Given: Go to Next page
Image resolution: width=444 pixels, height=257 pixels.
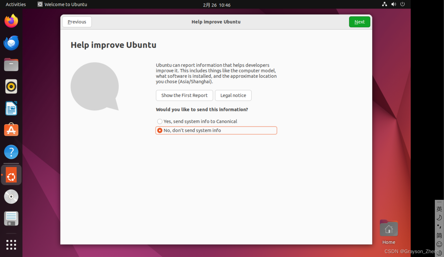Looking at the screenshot, I should (x=359, y=22).
